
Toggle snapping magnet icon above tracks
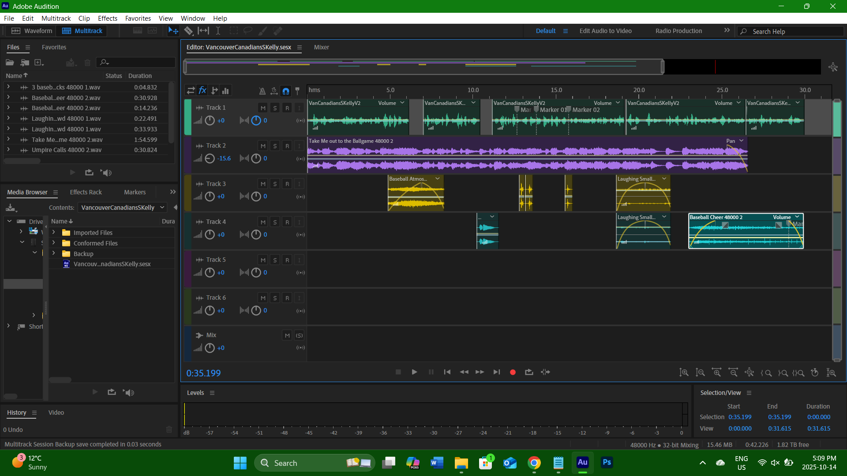pyautogui.click(x=286, y=91)
